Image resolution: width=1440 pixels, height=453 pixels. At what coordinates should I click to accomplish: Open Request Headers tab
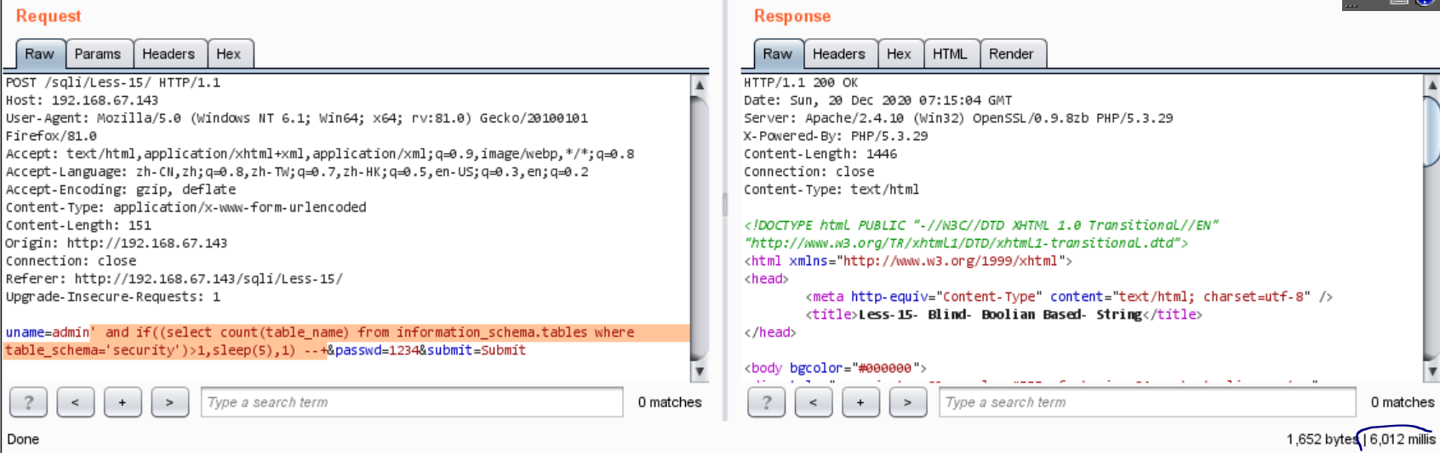coord(169,54)
